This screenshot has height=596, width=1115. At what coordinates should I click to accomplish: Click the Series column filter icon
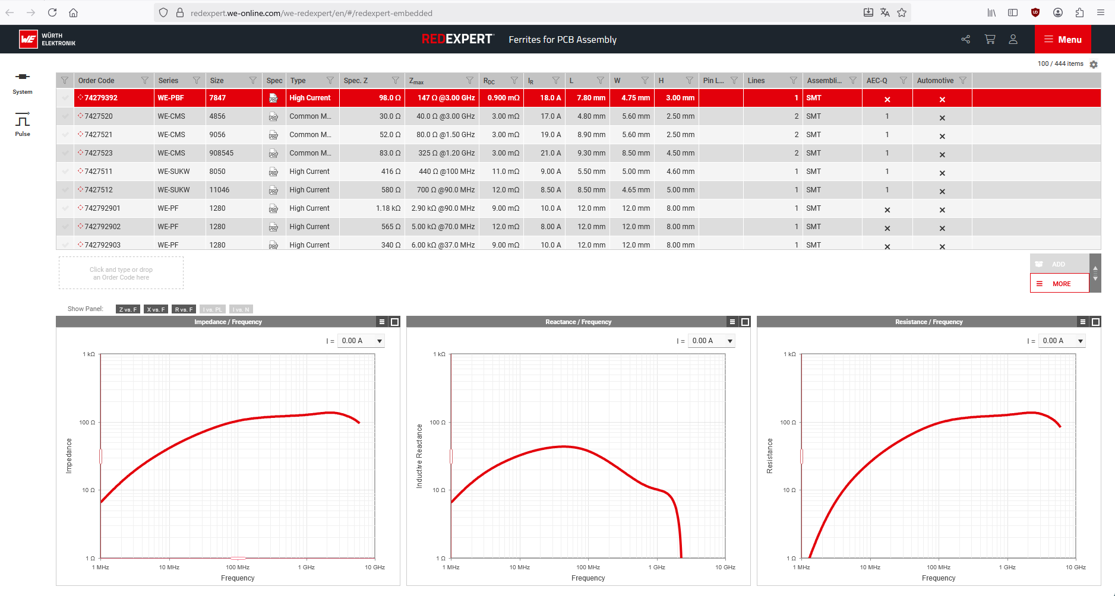[196, 81]
